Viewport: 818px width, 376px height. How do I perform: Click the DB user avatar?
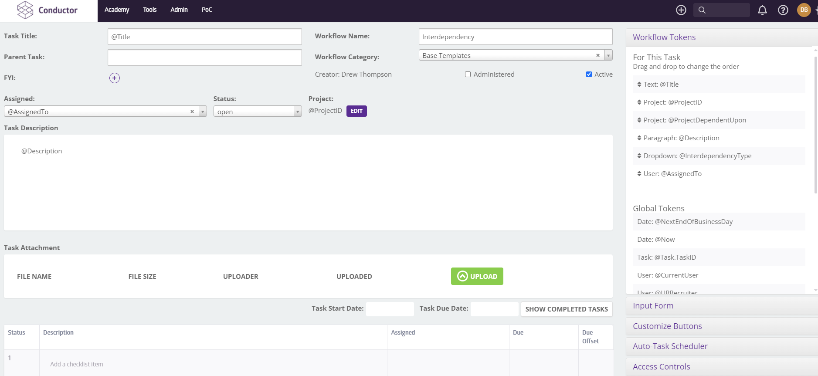[804, 10]
